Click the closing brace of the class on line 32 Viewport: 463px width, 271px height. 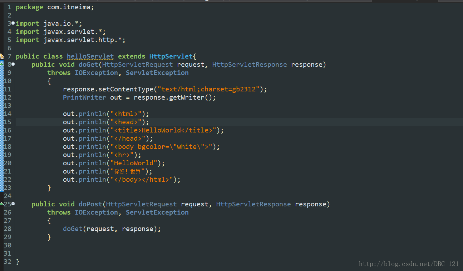(18, 262)
